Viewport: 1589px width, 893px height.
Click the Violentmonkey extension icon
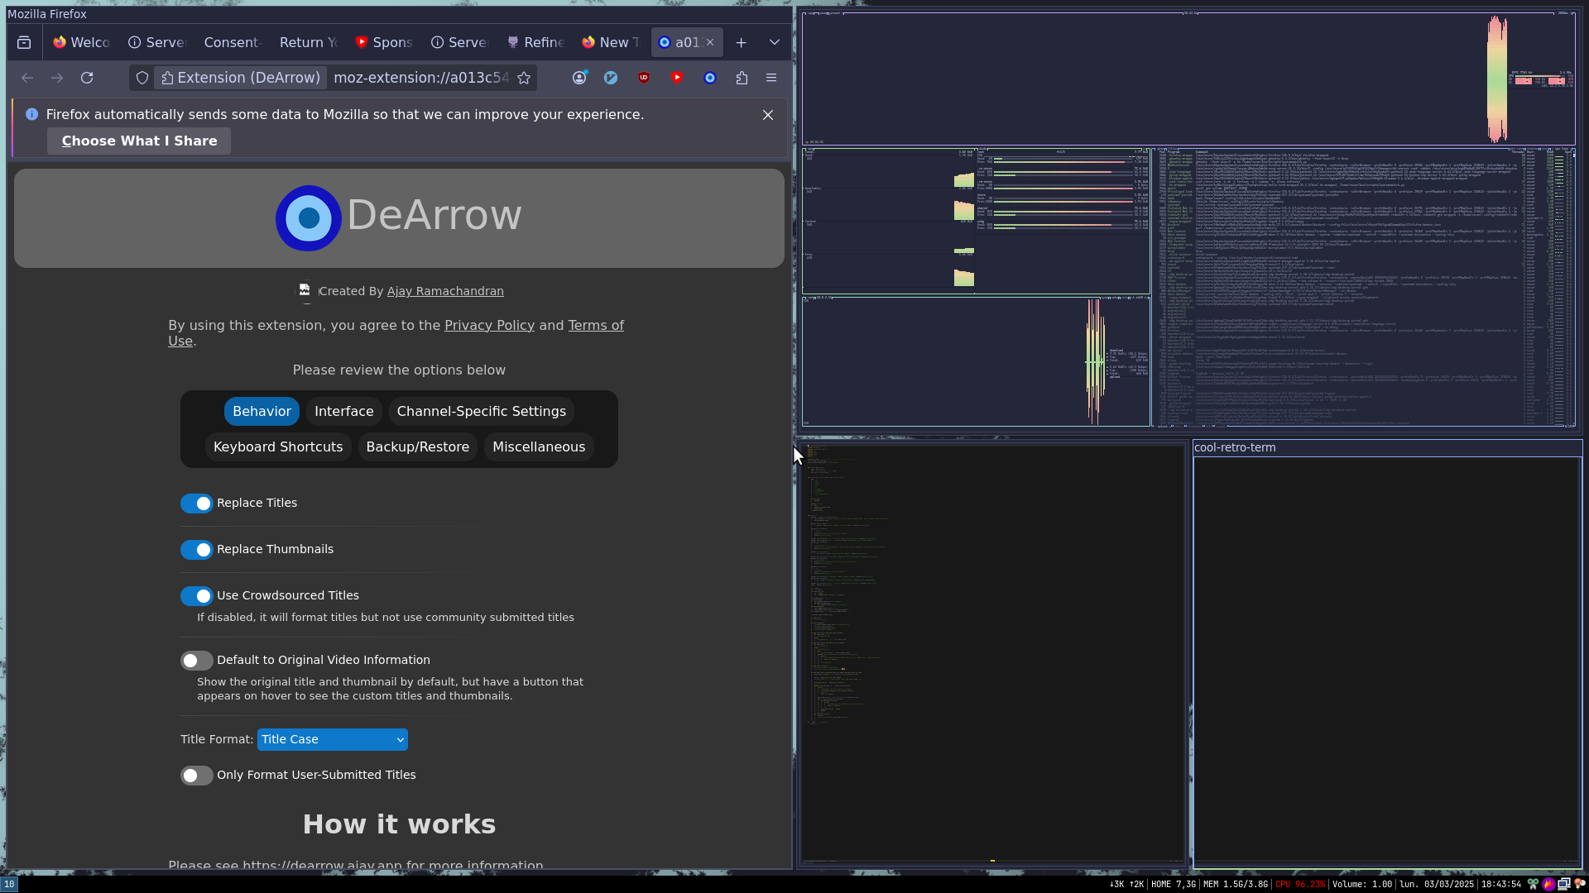(x=611, y=78)
